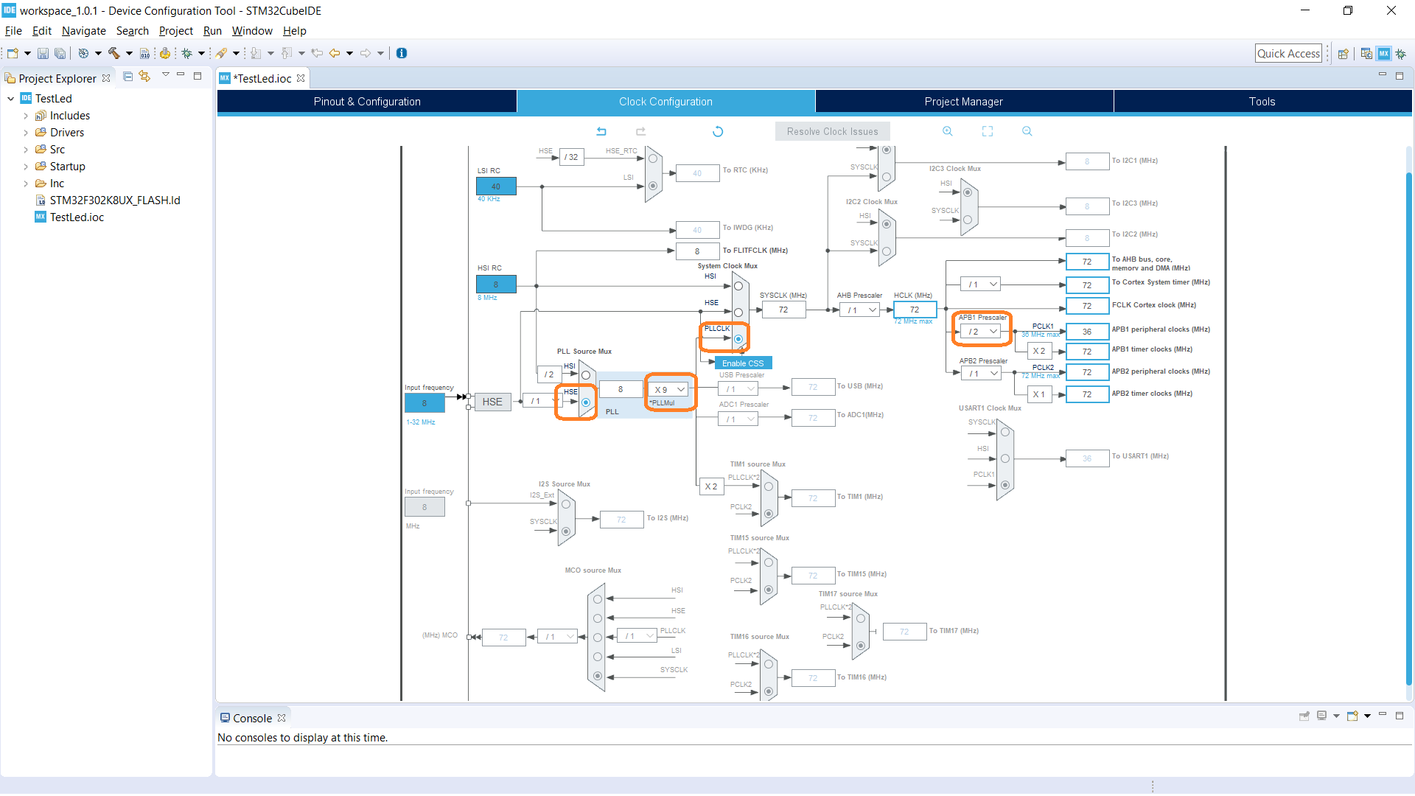Image resolution: width=1415 pixels, height=796 pixels.
Task: Select HSI in PLL Source Mux
Action: pyautogui.click(x=586, y=375)
